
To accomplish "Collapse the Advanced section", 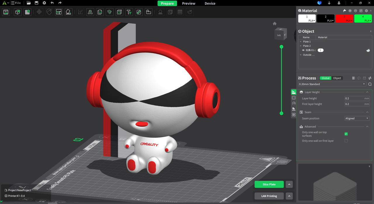I will (x=367, y=127).
